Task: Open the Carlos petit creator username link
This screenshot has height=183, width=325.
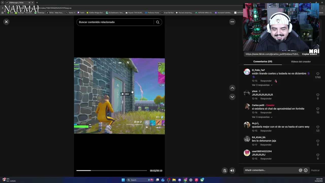Action: click(258, 105)
